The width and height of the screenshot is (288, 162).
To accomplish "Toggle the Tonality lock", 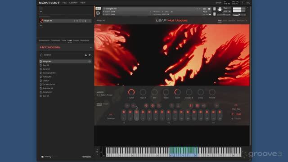I will 236,119.
